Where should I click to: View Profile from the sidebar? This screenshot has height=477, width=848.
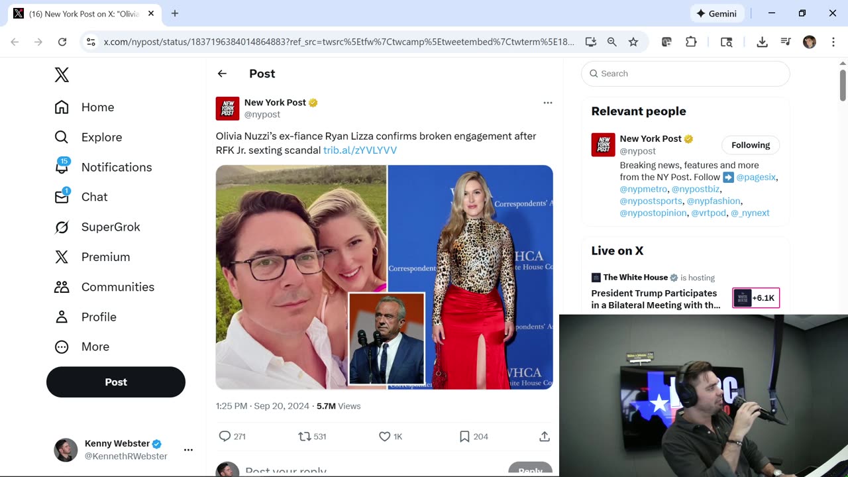click(x=85, y=317)
